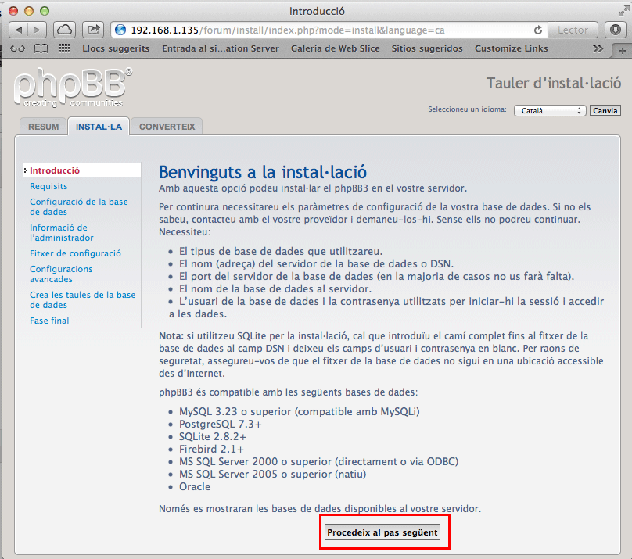Select the INSTAL·LA tab

click(x=99, y=127)
